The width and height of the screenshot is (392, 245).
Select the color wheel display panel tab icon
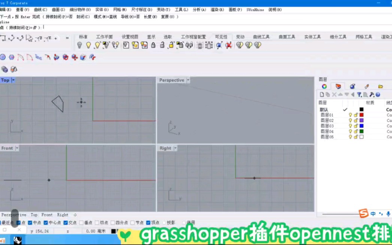pos(325,86)
